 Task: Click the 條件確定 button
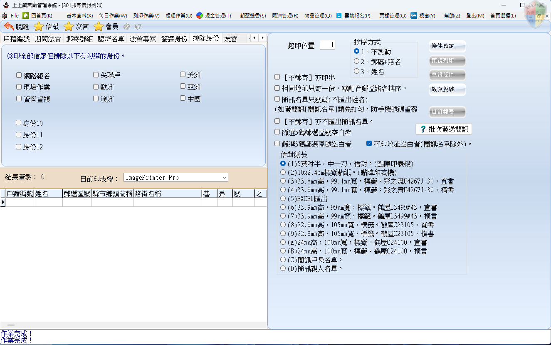447,46
